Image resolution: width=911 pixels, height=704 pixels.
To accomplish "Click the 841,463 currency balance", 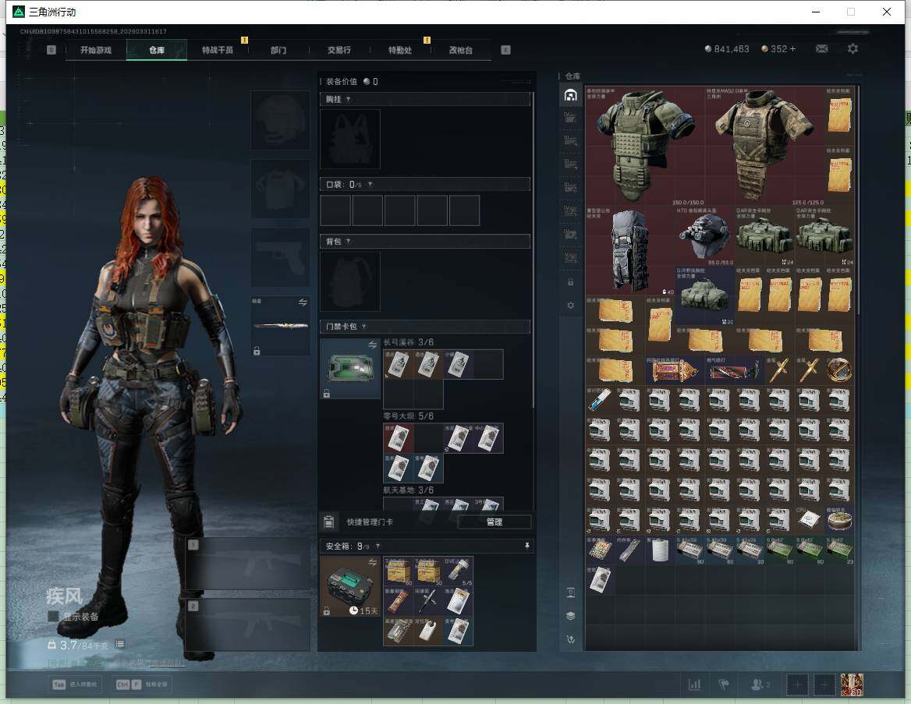I will tap(727, 49).
